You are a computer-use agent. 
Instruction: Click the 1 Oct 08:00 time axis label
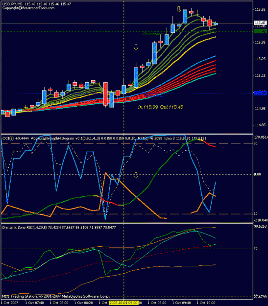point(59,303)
